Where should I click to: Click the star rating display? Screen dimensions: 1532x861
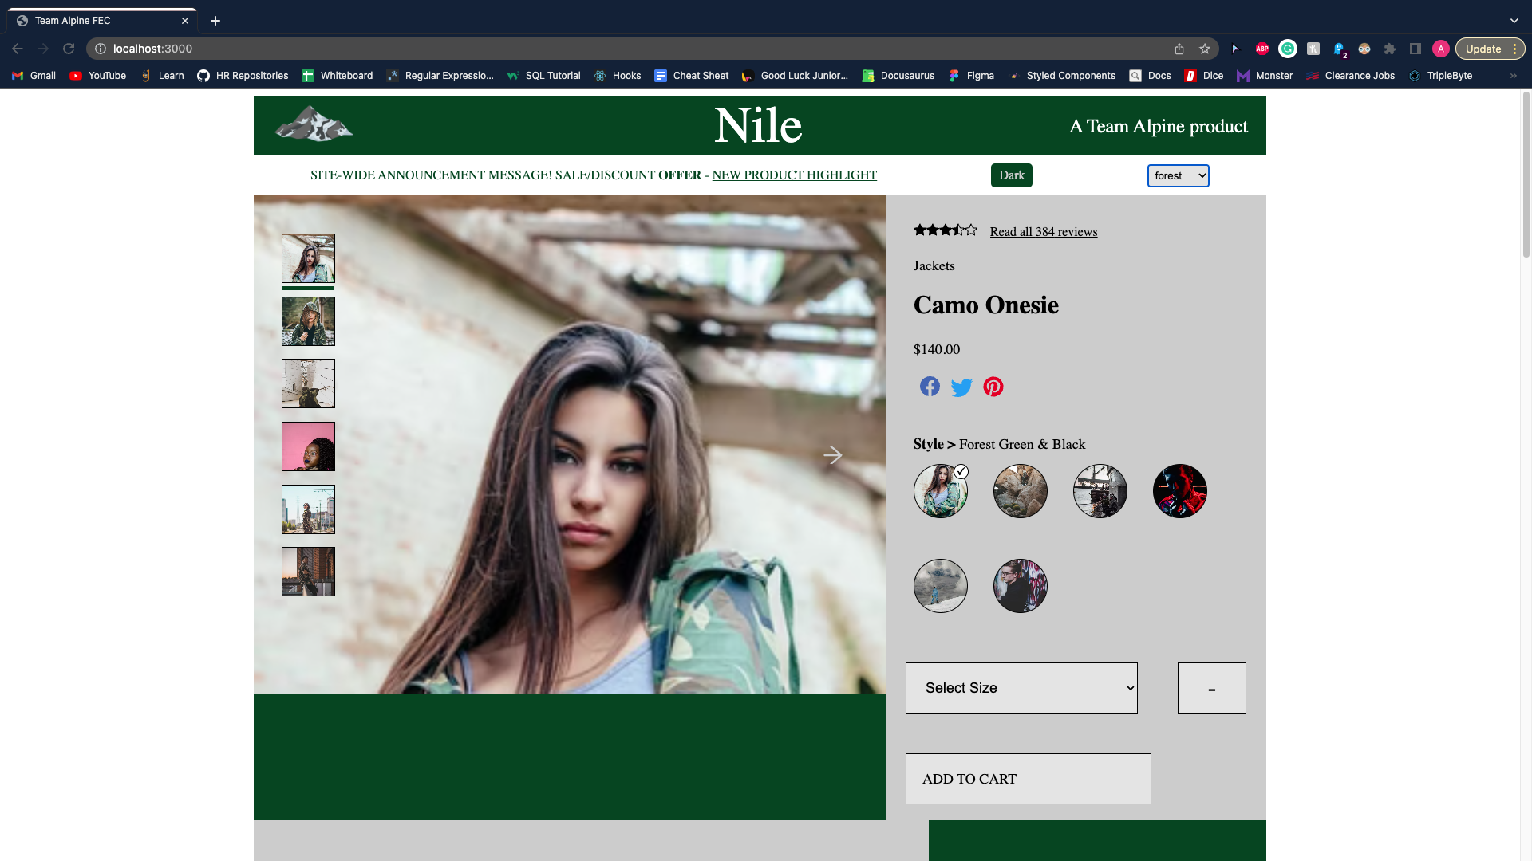click(x=945, y=230)
